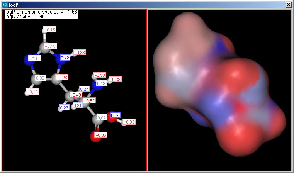Close the logP window

(x=288, y=5)
